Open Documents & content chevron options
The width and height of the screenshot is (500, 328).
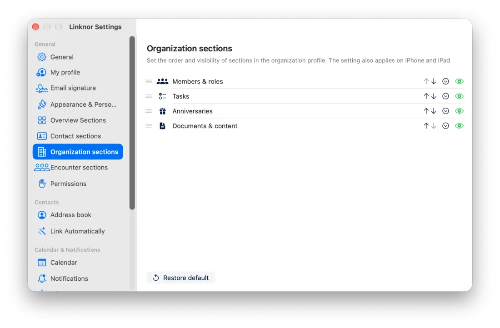[x=445, y=126]
